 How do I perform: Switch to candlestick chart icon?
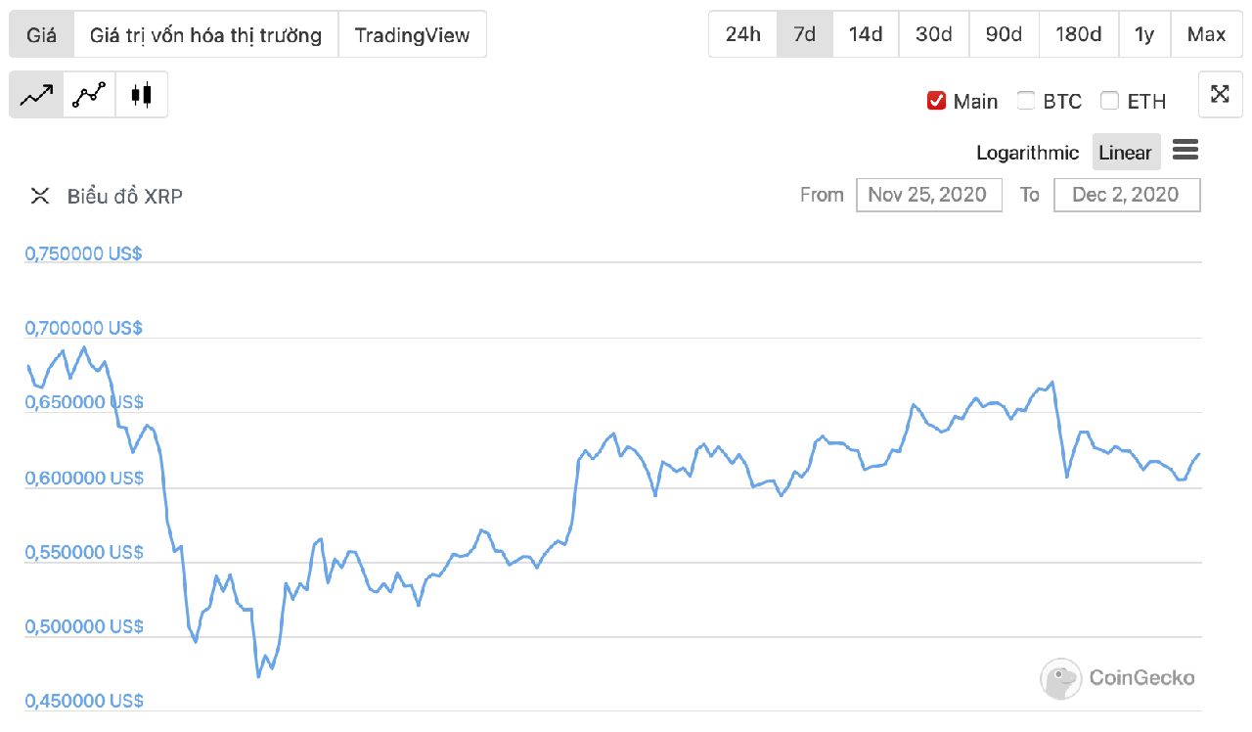tap(142, 95)
